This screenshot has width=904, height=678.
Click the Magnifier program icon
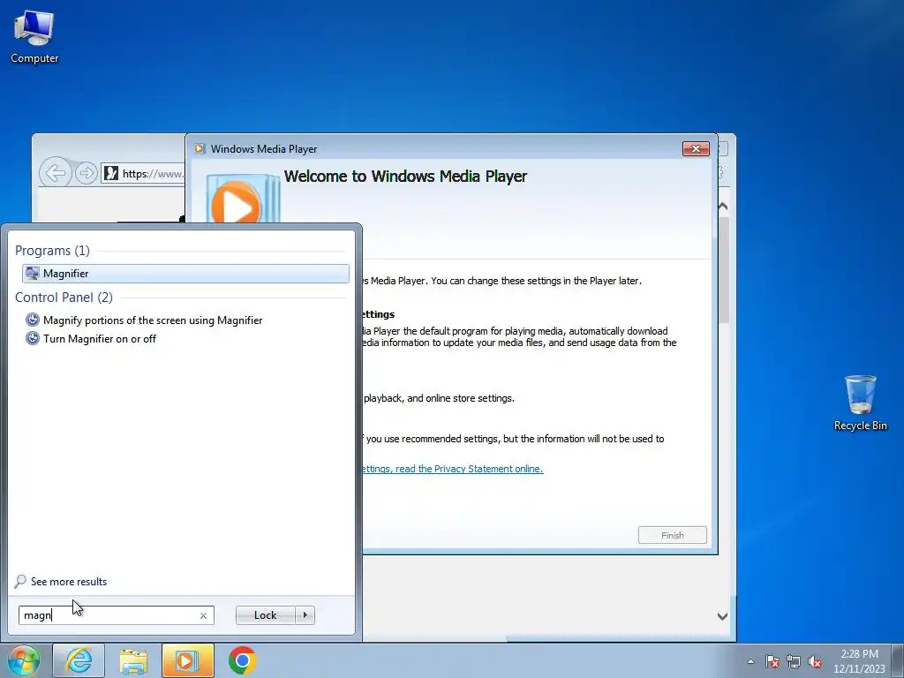[33, 274]
